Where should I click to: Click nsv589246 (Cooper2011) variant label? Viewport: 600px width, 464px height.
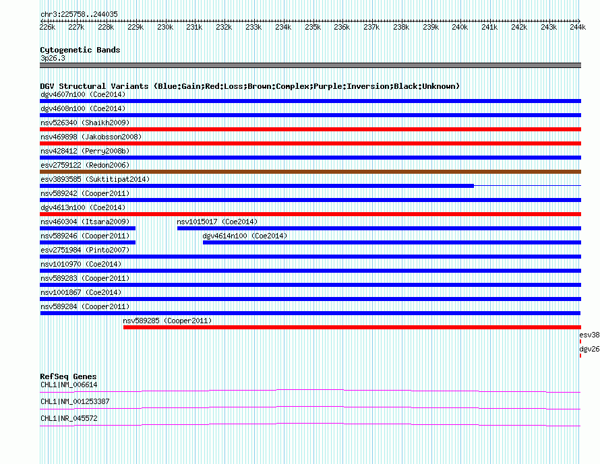tap(85, 236)
